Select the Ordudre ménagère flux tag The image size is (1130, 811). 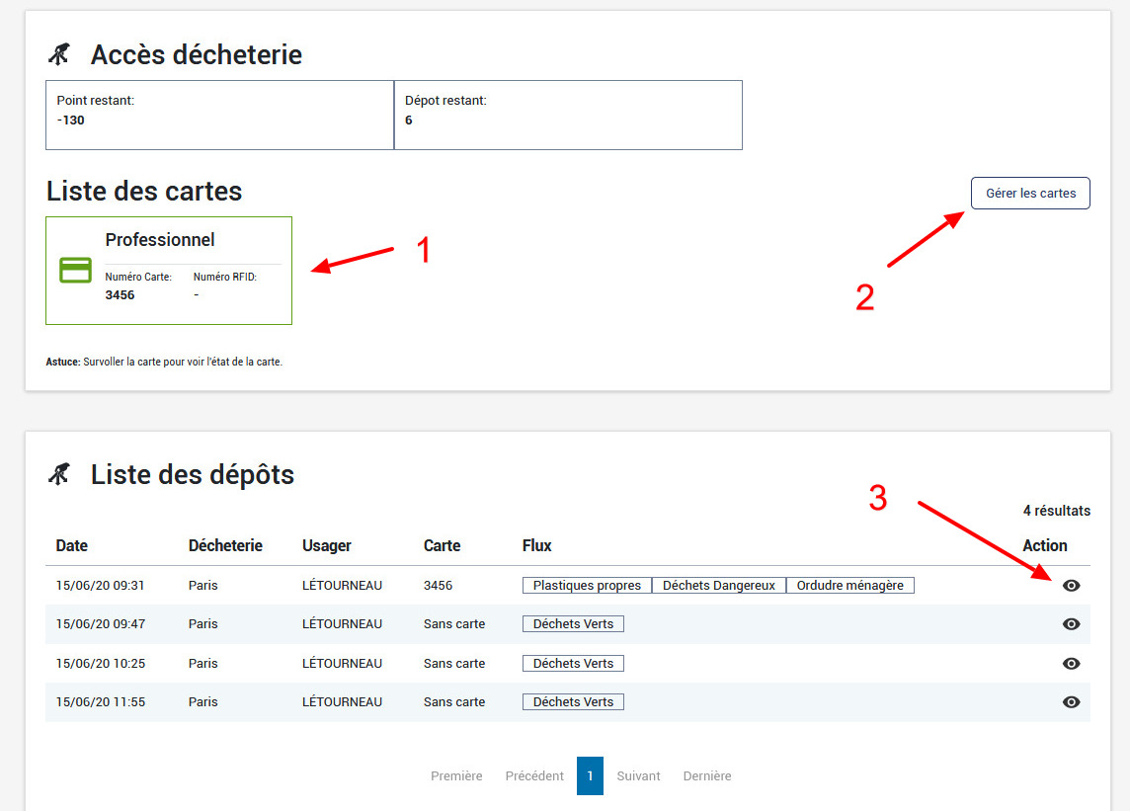click(x=850, y=585)
